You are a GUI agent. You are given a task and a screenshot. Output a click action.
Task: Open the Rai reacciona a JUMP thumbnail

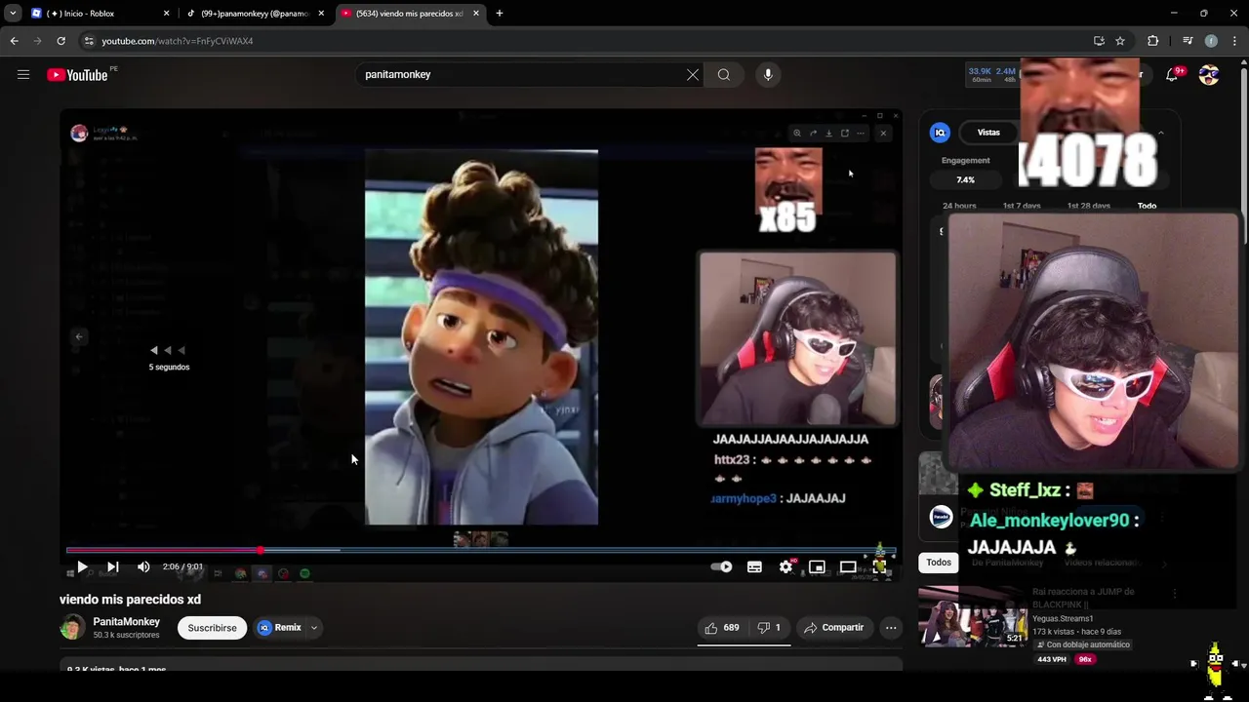coord(973,617)
